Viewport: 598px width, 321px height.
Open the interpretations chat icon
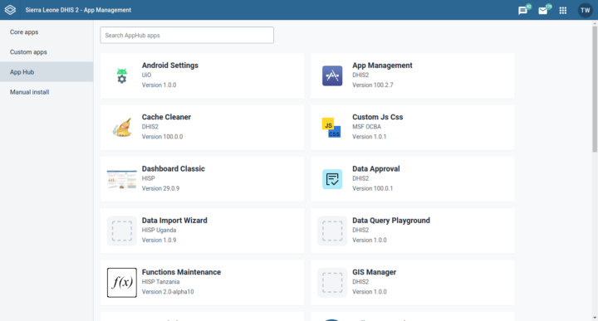tap(523, 10)
